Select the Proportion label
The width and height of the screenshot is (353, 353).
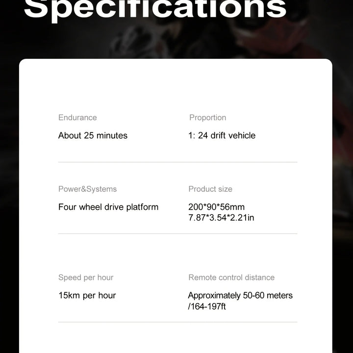(207, 118)
